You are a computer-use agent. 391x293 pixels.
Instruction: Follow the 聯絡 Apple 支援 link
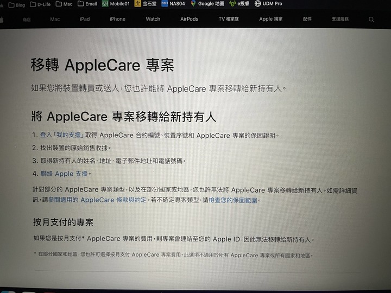[64, 174]
